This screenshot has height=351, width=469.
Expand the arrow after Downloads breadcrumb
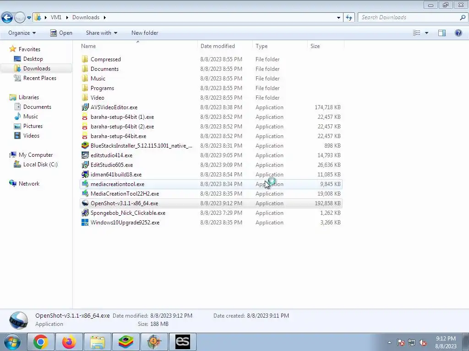tap(105, 17)
